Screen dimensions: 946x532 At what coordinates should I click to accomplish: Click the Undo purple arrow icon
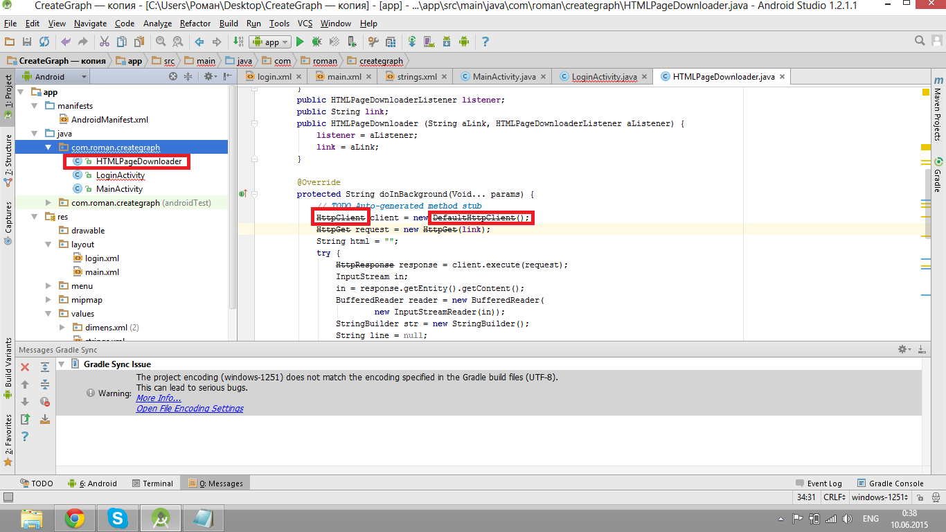pos(66,42)
